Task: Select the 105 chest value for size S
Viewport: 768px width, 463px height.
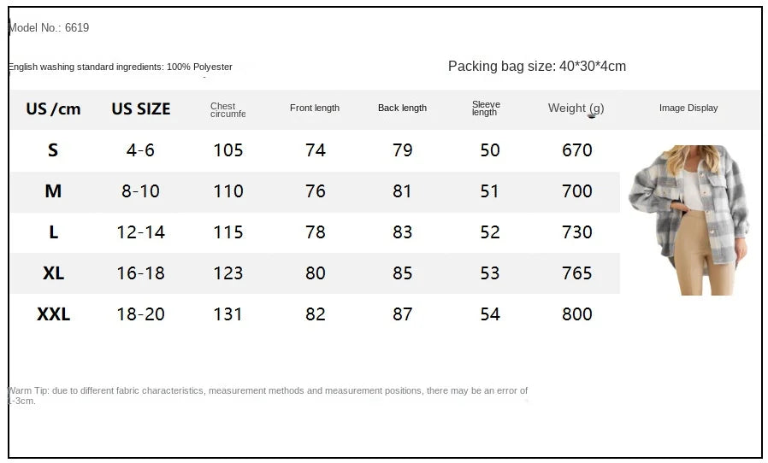Action: [x=228, y=150]
